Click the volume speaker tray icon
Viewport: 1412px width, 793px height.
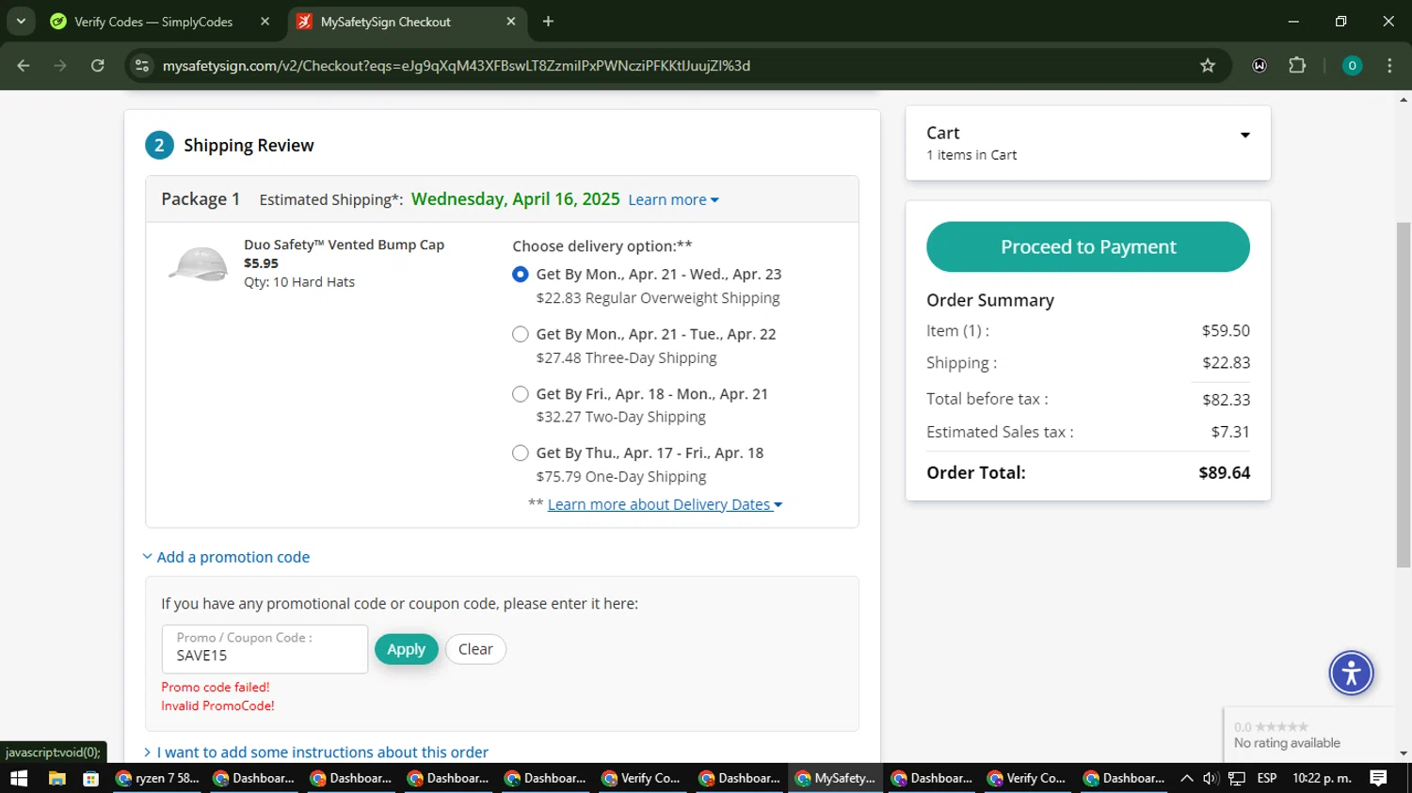1211,778
